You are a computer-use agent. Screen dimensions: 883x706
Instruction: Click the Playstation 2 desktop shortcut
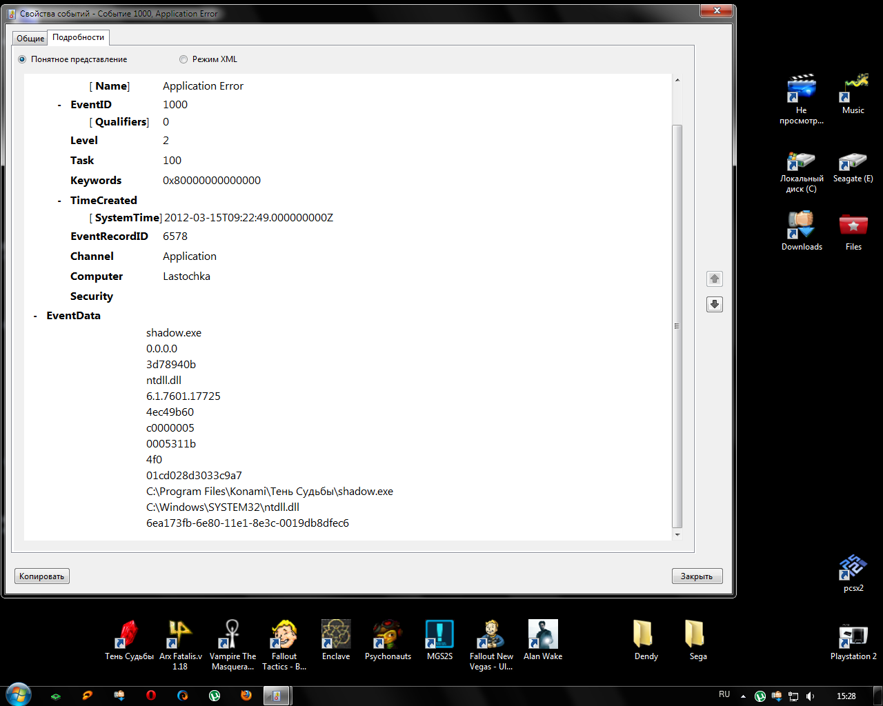coord(853,643)
